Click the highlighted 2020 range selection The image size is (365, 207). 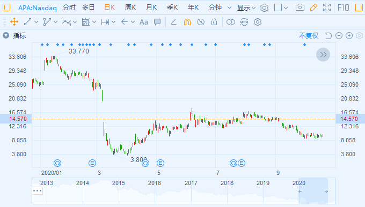pos(313,191)
